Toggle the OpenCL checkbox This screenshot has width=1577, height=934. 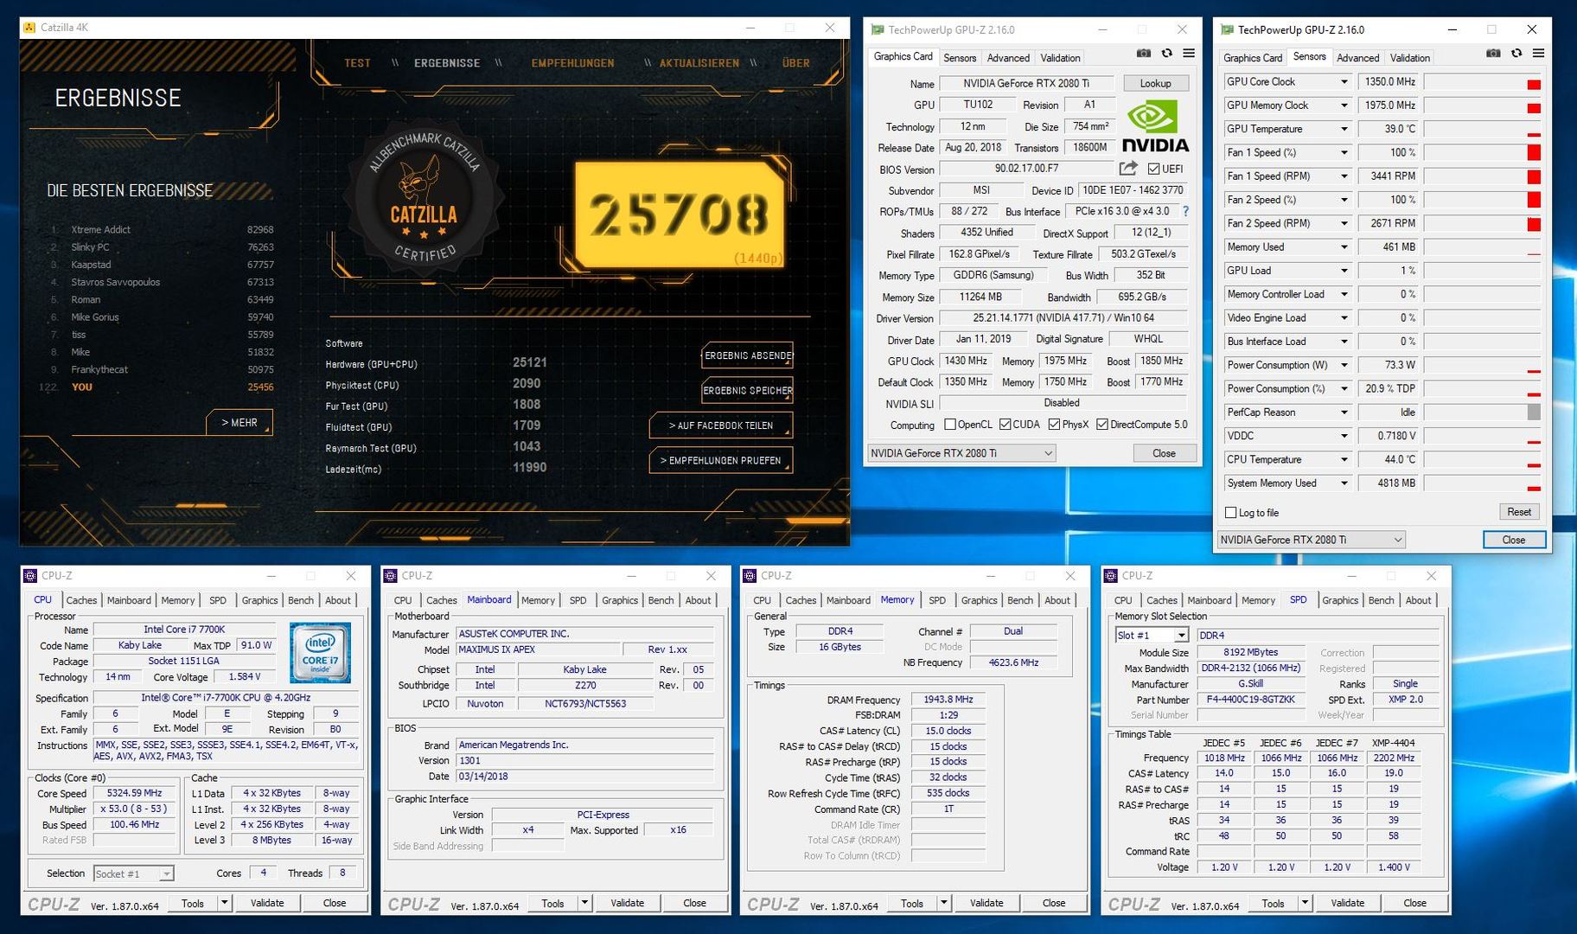(x=950, y=425)
